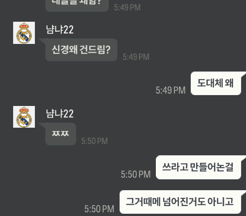
Task: Click 냠냐22 name above ㅉㅉ bubble
Action: click(60, 114)
